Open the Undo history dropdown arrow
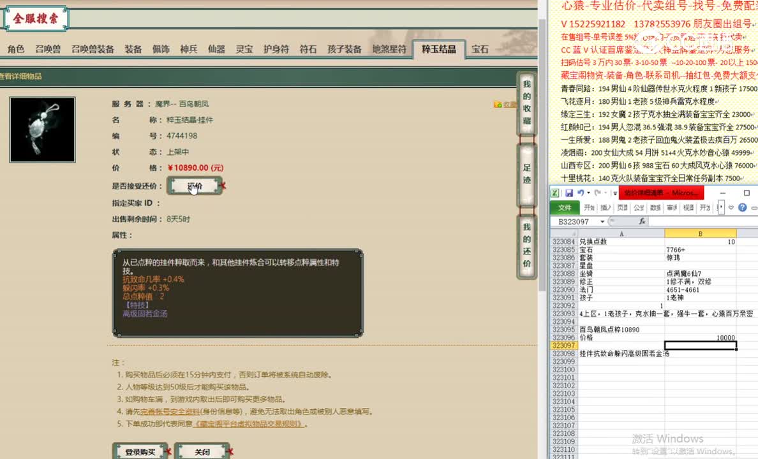This screenshot has height=459, width=758. click(588, 193)
